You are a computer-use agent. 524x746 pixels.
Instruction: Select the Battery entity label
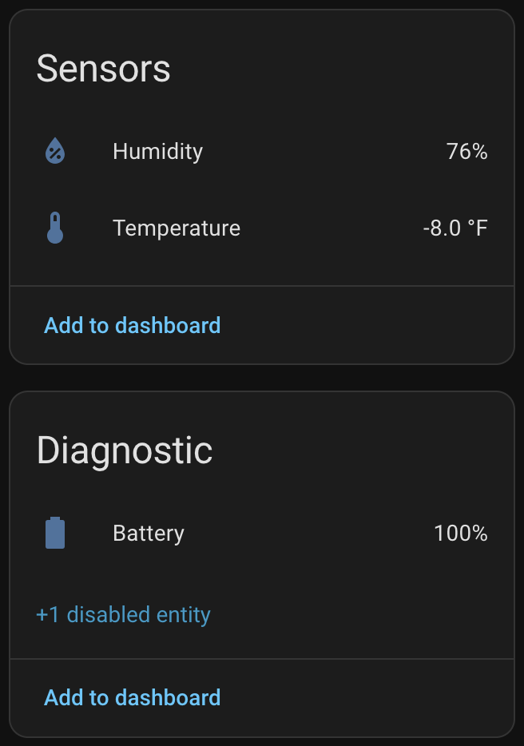pyautogui.click(x=149, y=533)
